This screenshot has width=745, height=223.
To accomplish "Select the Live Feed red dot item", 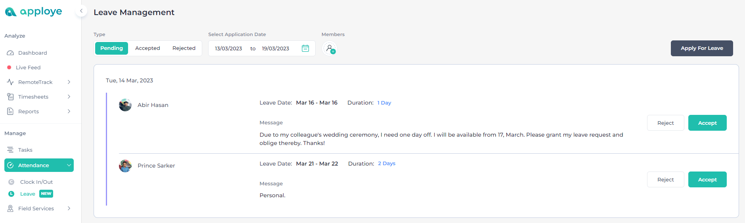I will 9,67.
